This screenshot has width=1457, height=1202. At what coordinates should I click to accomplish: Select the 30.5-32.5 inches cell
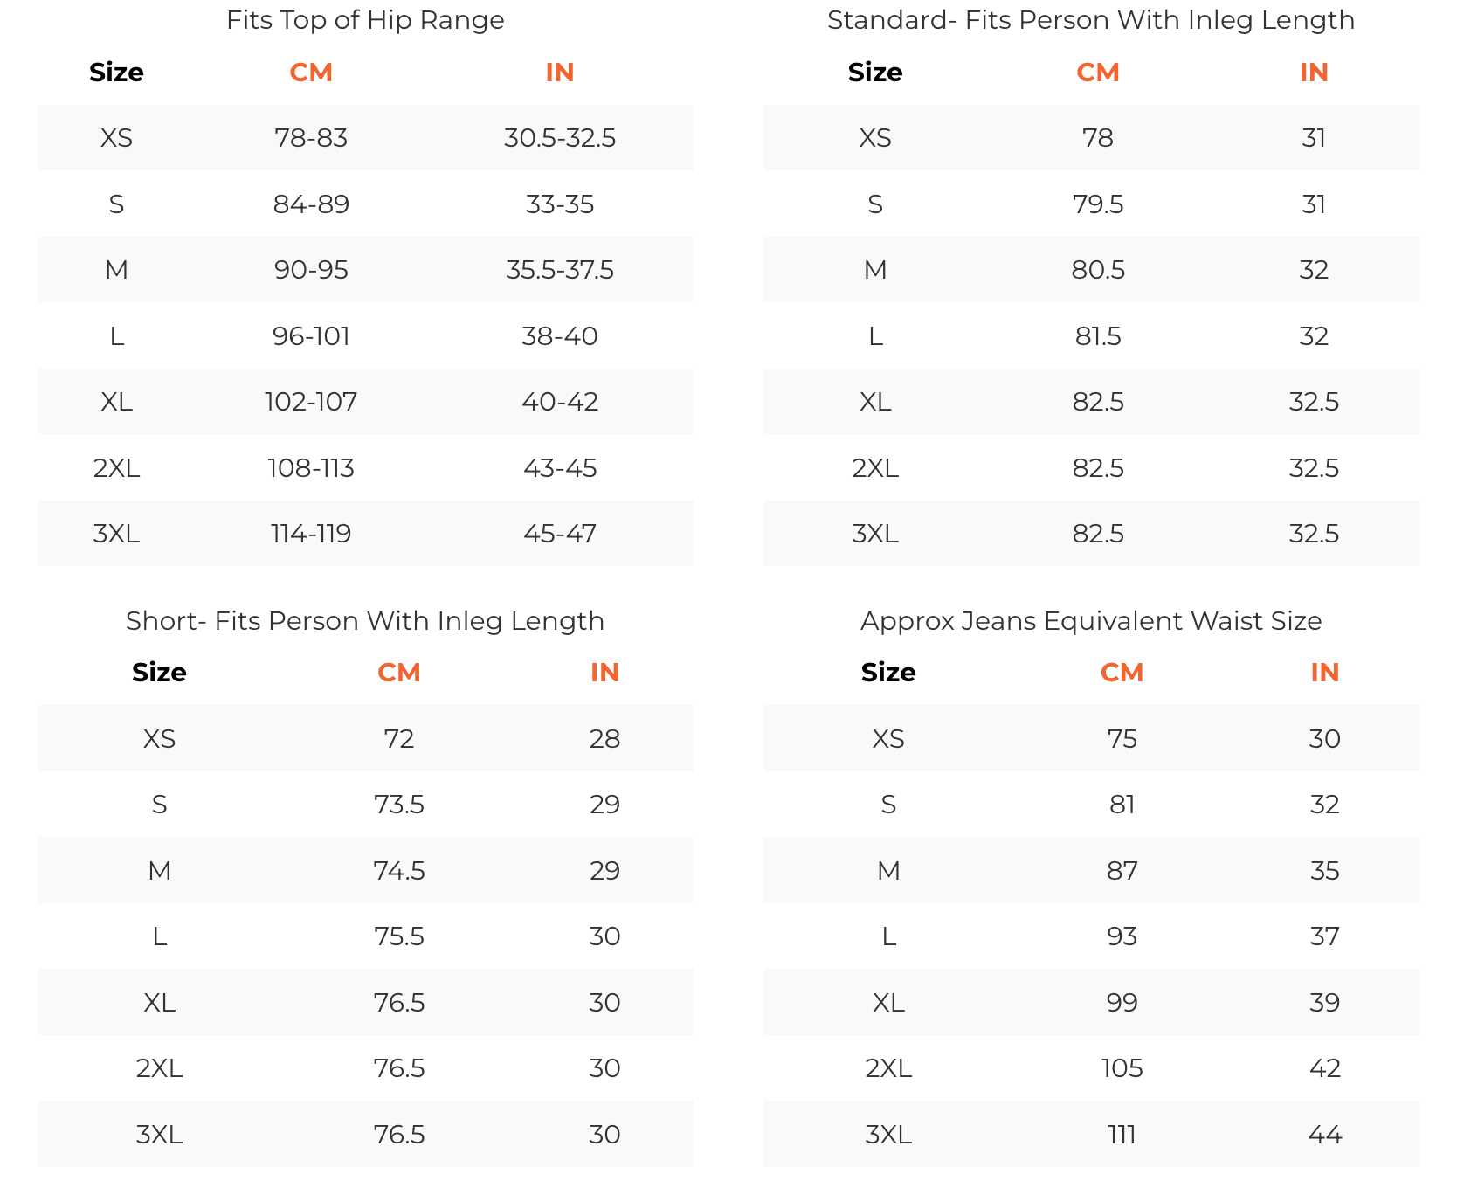tap(560, 138)
